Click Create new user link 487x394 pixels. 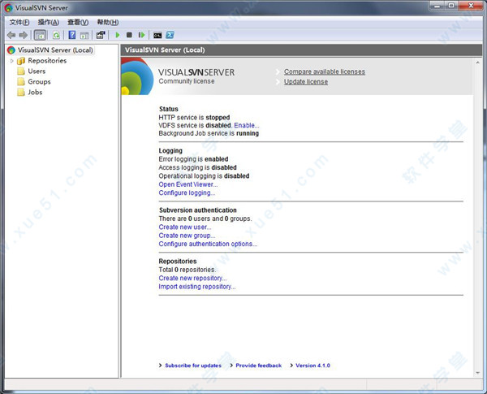pyautogui.click(x=185, y=227)
